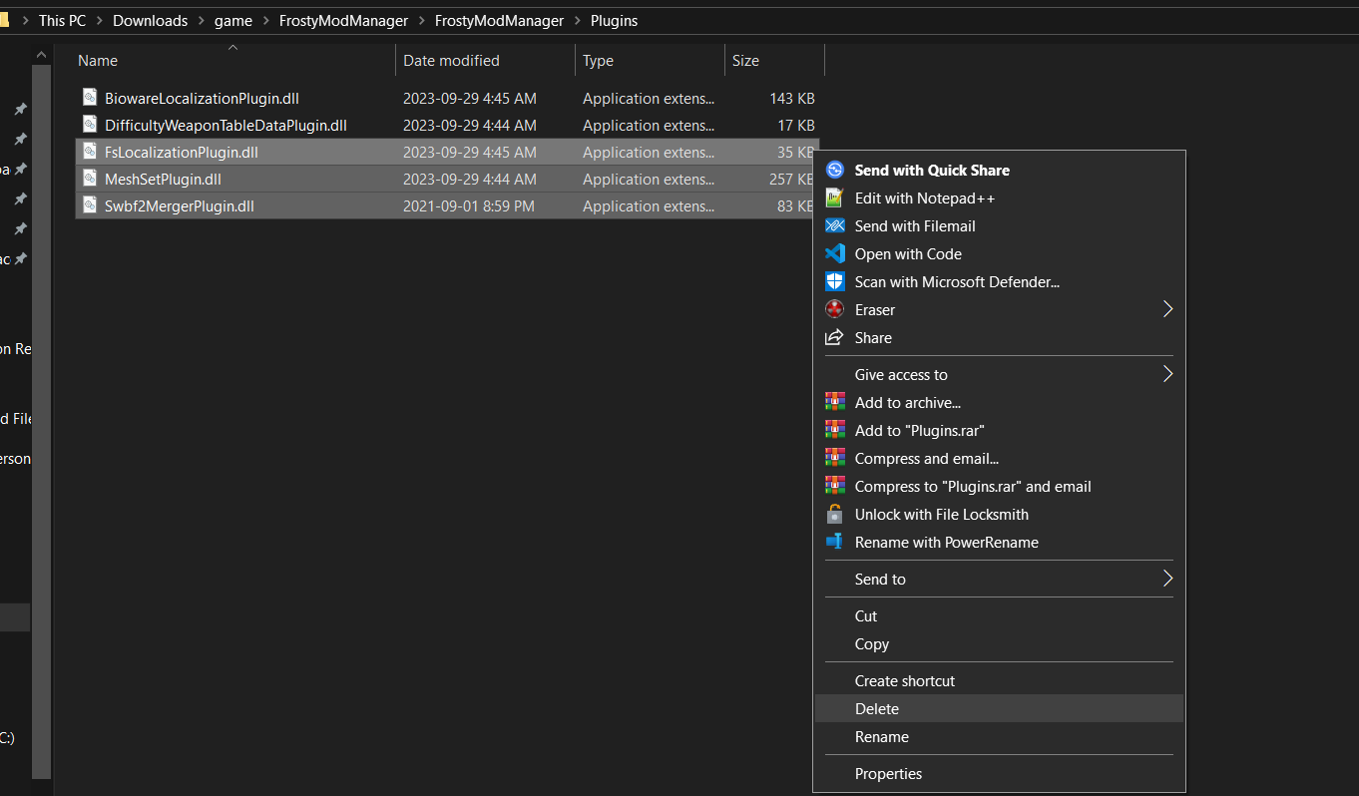Click the 17 KB size cell
Viewport: 1359px width, 796px height.
click(x=796, y=125)
